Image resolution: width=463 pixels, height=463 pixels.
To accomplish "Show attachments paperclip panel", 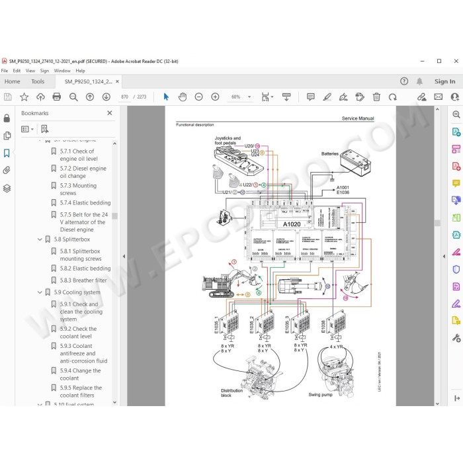I will 7,170.
